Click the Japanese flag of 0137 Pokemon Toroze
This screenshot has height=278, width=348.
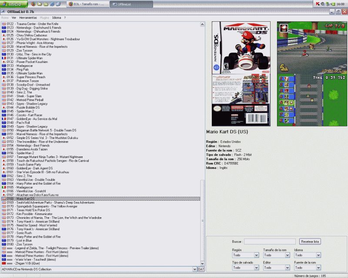coord(4,81)
